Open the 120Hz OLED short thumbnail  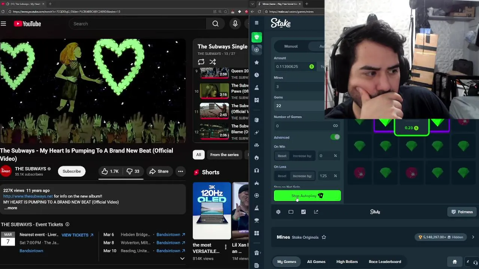click(x=212, y=211)
